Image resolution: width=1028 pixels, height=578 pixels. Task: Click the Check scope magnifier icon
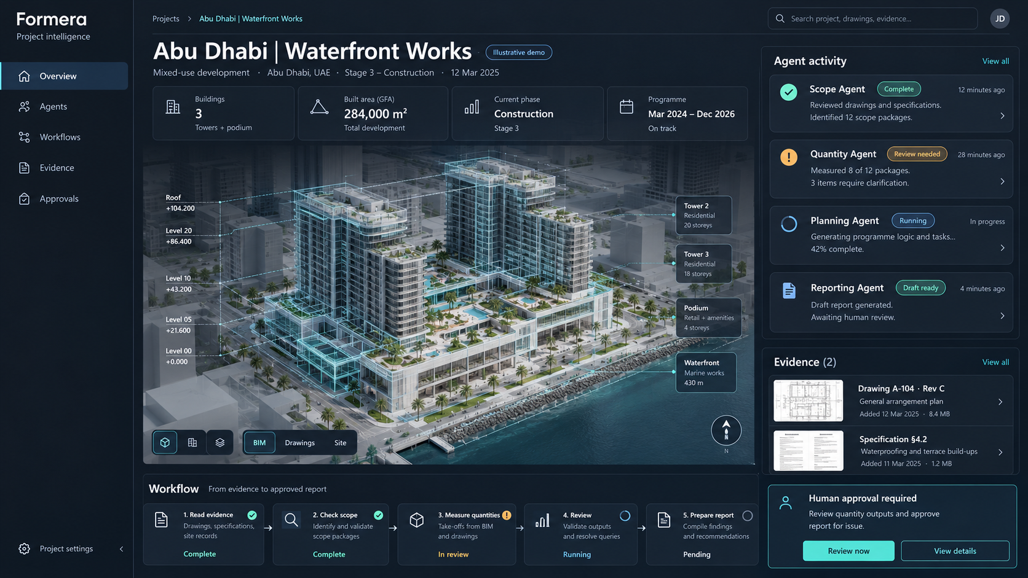(291, 520)
